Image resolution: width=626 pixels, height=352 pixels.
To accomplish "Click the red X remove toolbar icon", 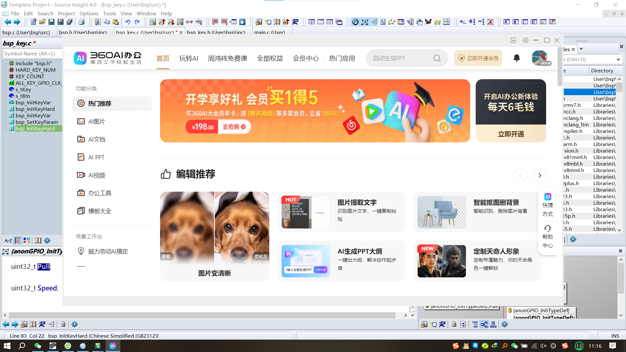I will [x=490, y=22].
